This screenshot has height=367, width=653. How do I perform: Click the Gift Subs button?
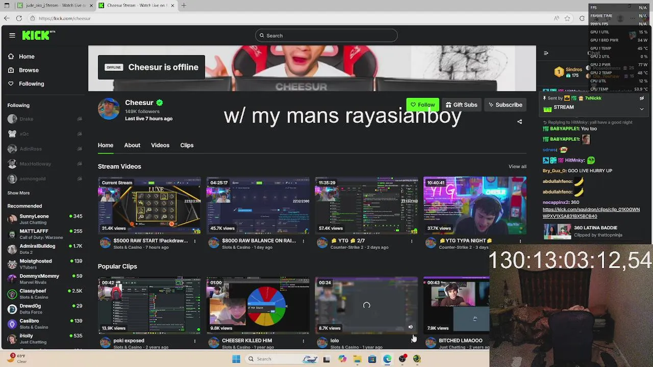461,104
